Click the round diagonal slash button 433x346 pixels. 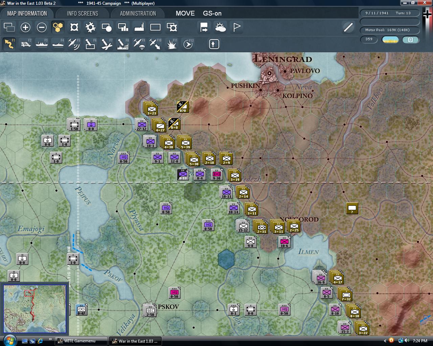348,27
